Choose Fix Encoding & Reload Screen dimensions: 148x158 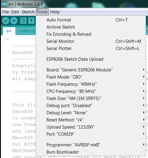[91, 34]
